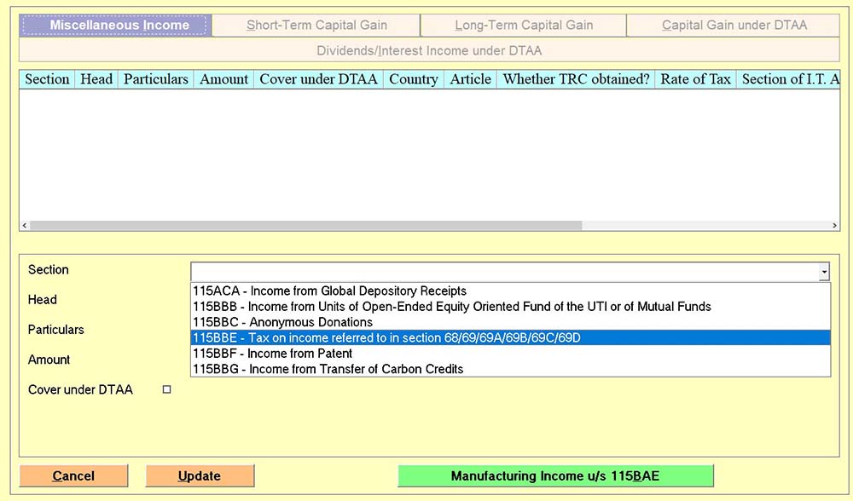Pick 115BBC Anonymous Donations from list
Screen dimensions: 853x501
pos(282,322)
